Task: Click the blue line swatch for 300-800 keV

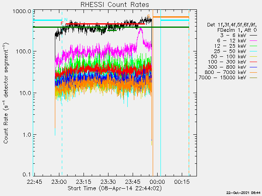Action: pos(253,67)
